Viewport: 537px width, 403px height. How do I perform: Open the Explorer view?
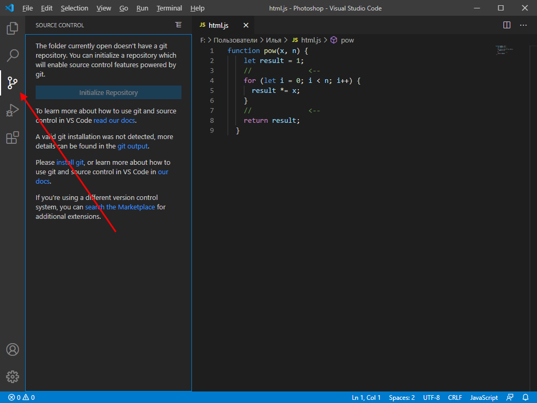(12, 28)
